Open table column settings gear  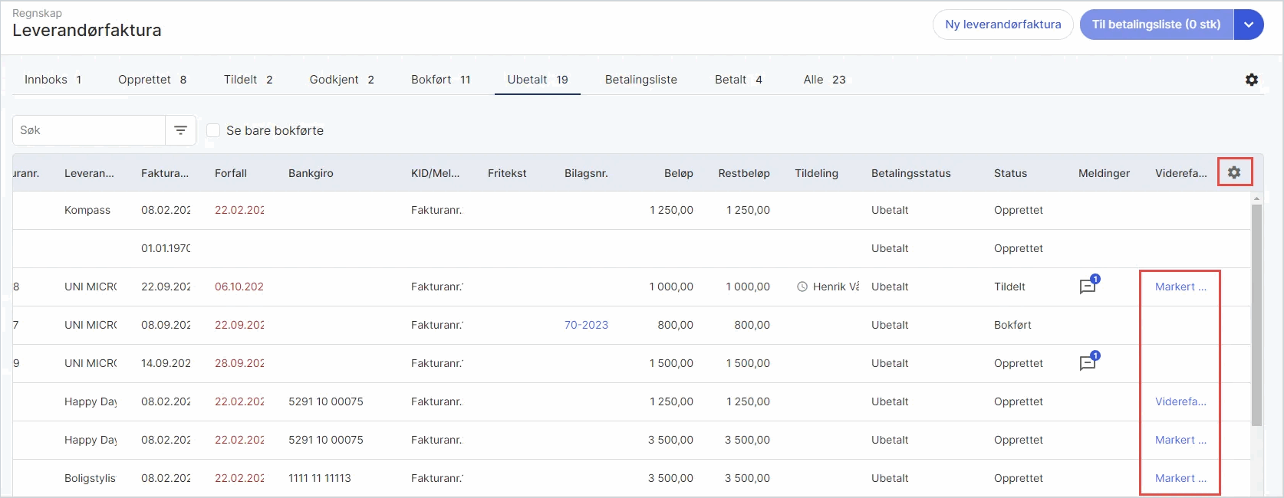point(1234,172)
